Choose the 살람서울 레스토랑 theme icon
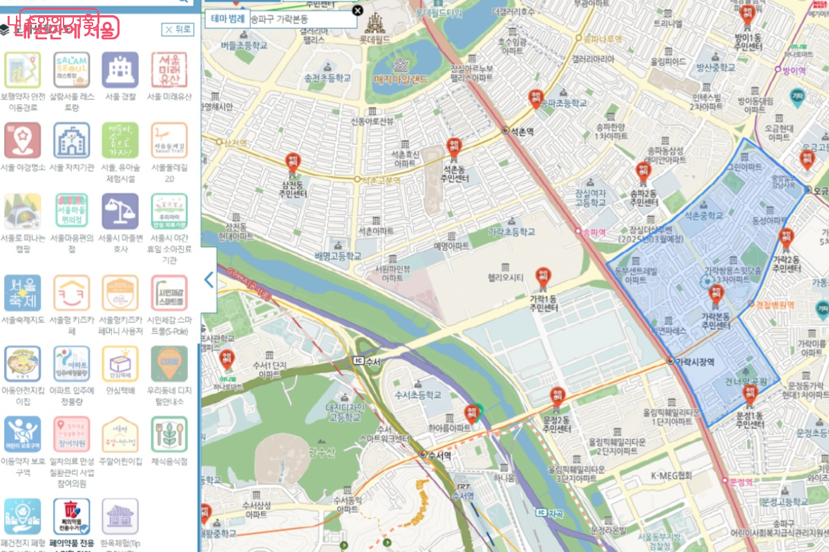The image size is (829, 552). 72,70
